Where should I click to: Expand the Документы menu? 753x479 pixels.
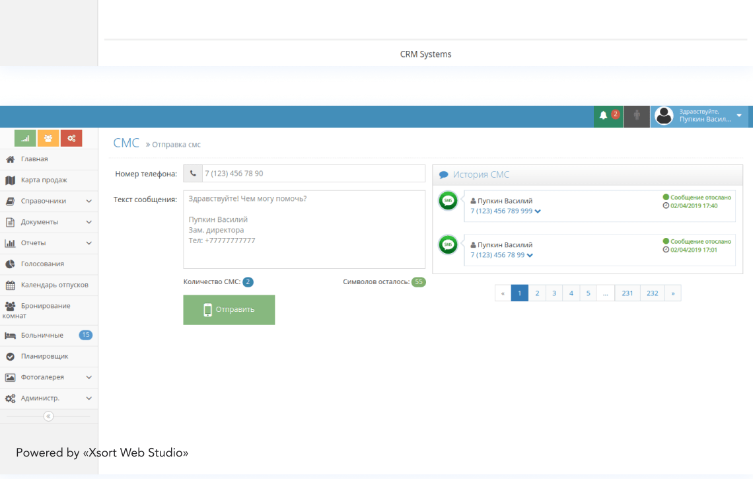click(43, 222)
